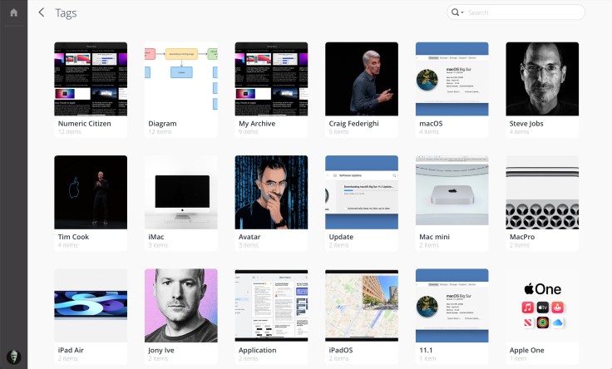Click the "Craig Federighi" tag label

pos(353,124)
